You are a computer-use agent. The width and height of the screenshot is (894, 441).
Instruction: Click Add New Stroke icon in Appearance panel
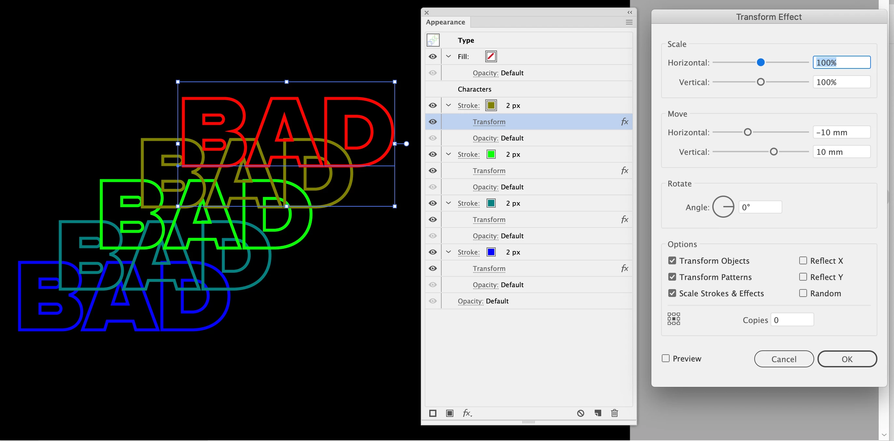433,413
